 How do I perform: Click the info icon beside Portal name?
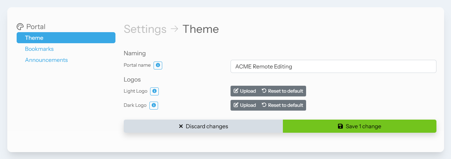pyautogui.click(x=158, y=65)
